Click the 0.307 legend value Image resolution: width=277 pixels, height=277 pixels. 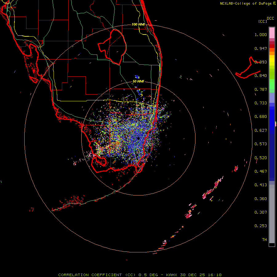pyautogui.click(x=261, y=212)
